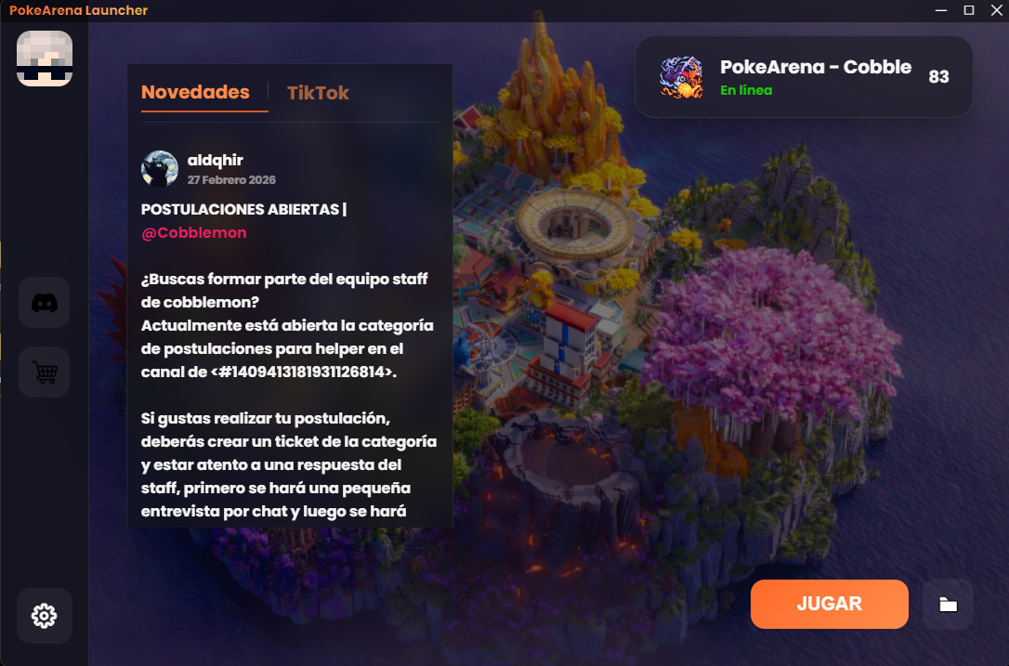This screenshot has width=1009, height=666.
Task: Switch to the Novedades tab
Action: [x=196, y=92]
